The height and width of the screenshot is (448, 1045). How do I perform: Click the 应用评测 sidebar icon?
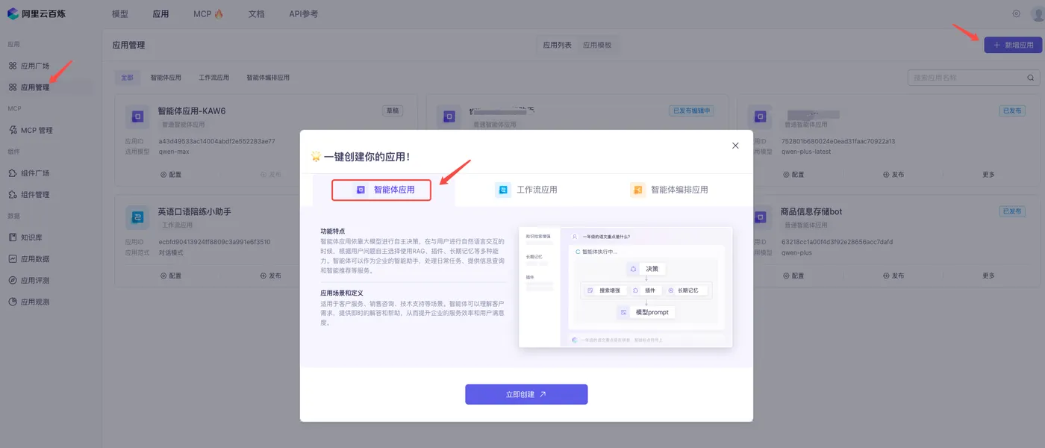click(x=13, y=280)
